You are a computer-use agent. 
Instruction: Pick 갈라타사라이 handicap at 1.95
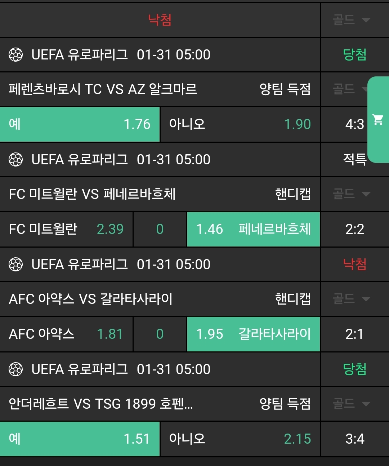(x=253, y=334)
